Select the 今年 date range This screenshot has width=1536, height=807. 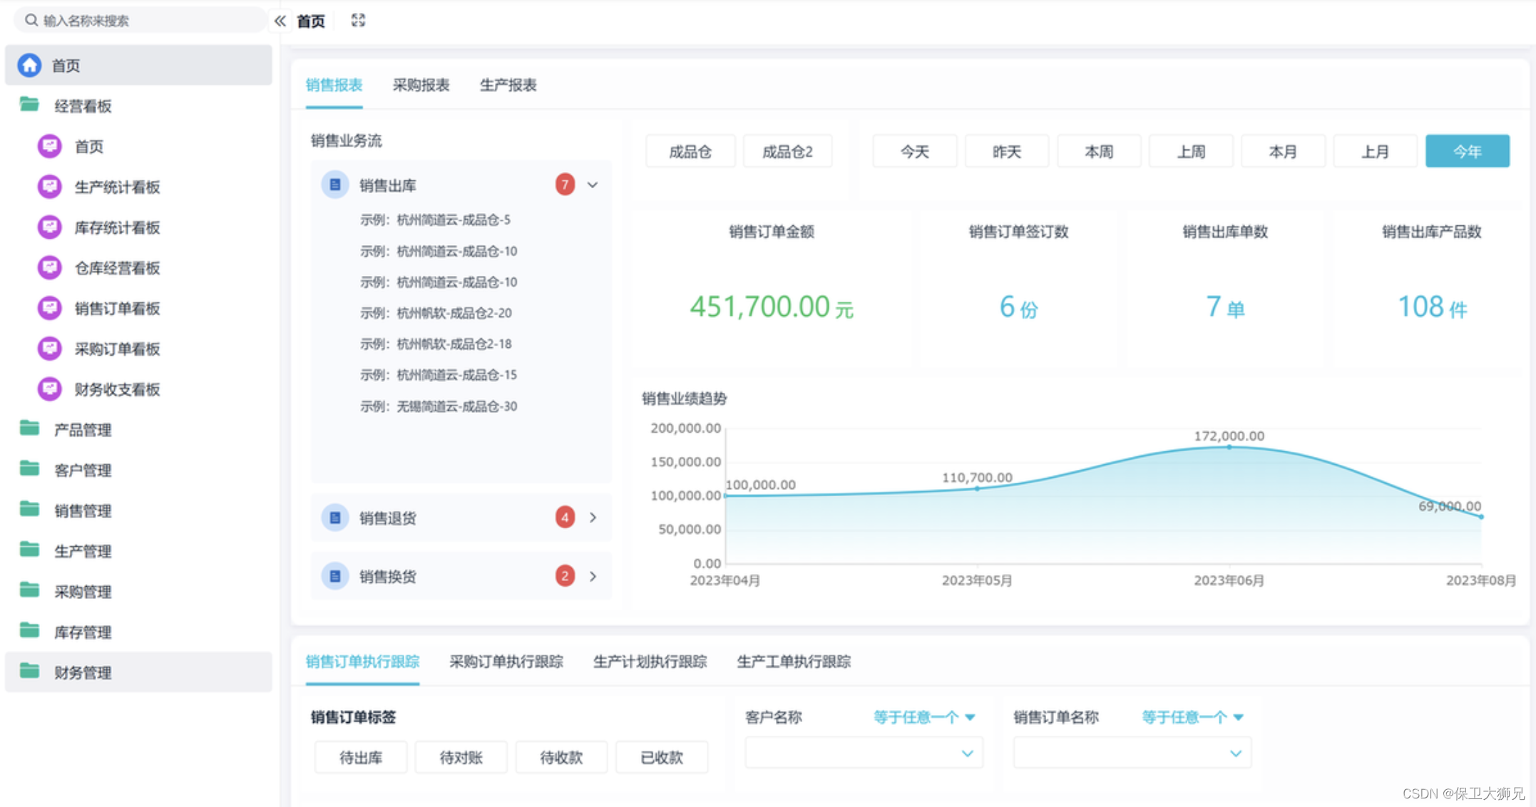(x=1468, y=151)
